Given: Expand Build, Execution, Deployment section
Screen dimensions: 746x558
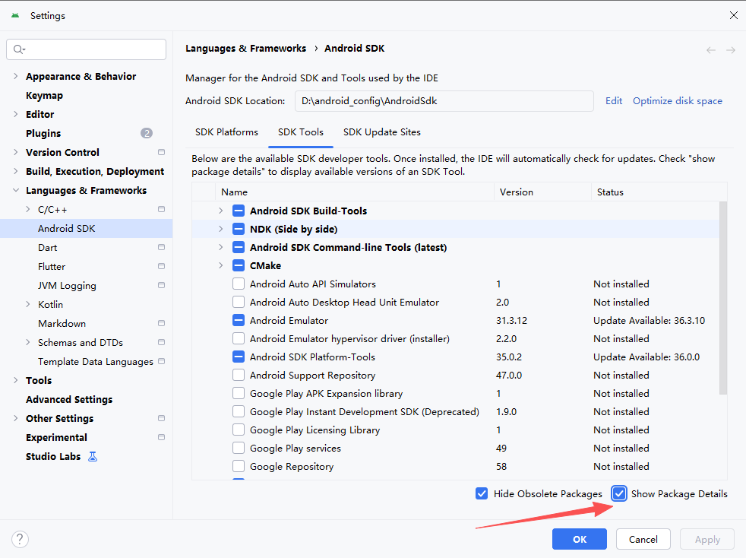Looking at the screenshot, I should (16, 171).
